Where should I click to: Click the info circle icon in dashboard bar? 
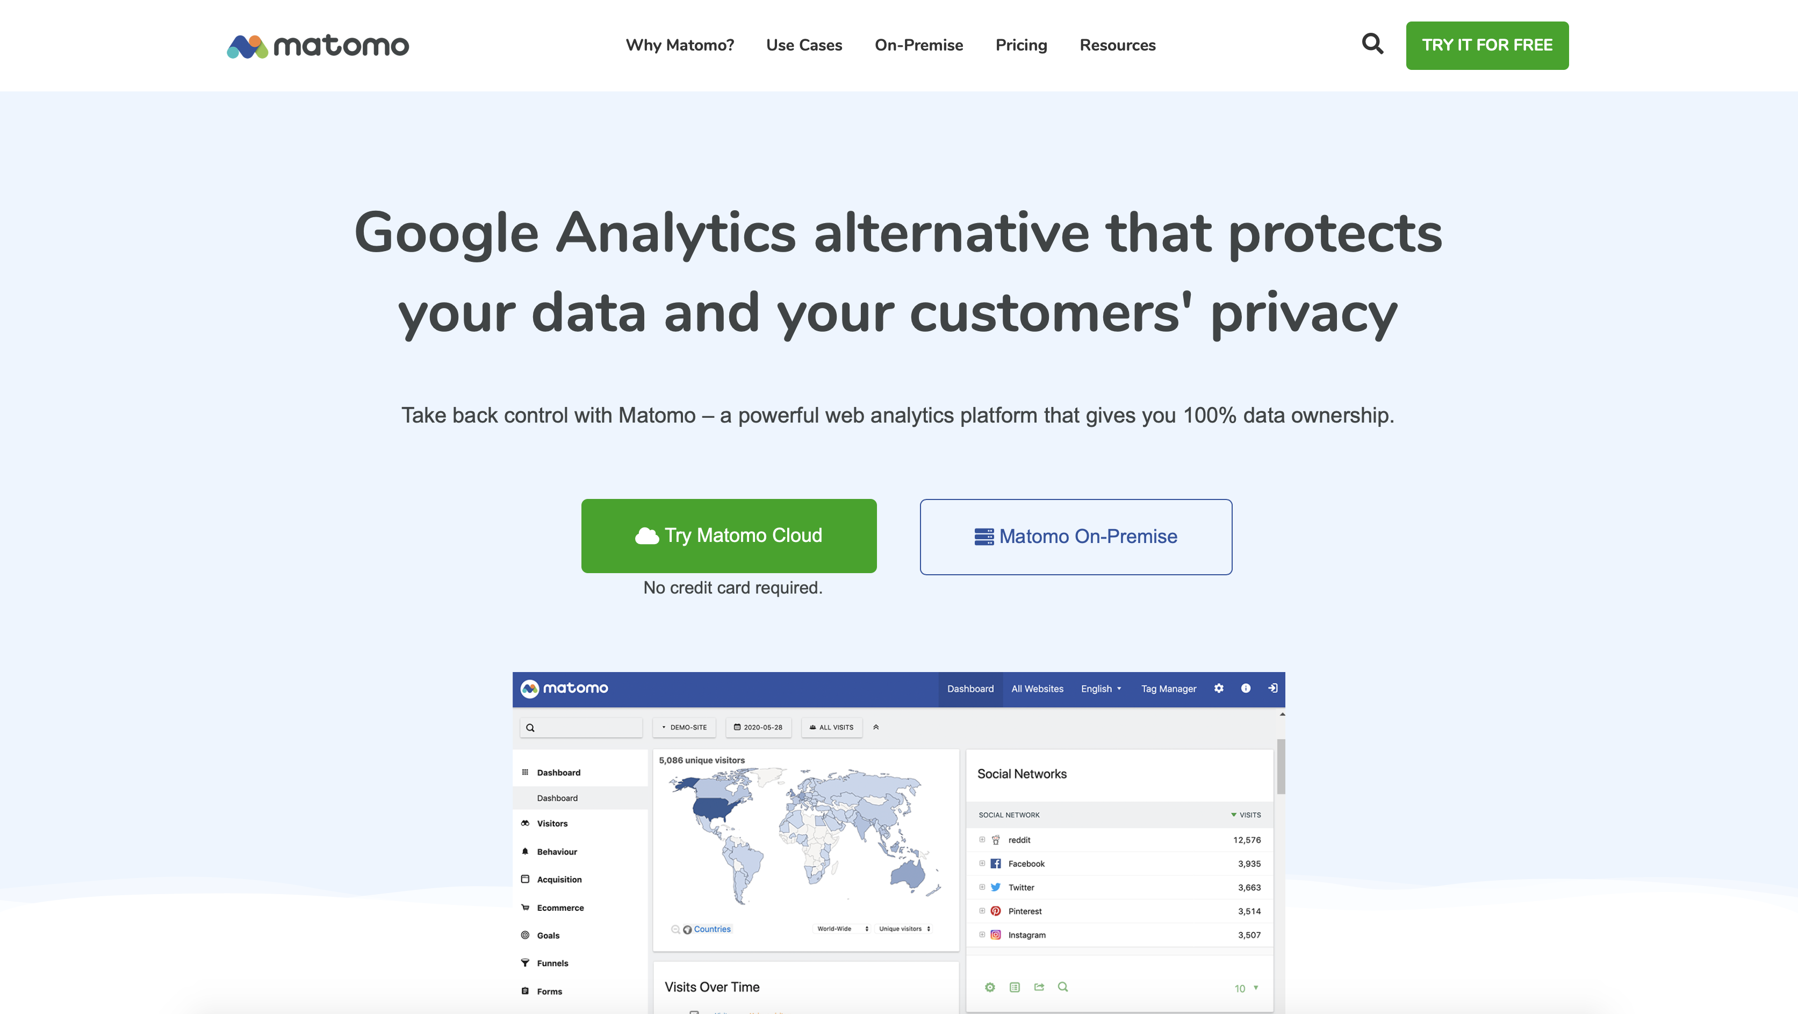pyautogui.click(x=1245, y=688)
